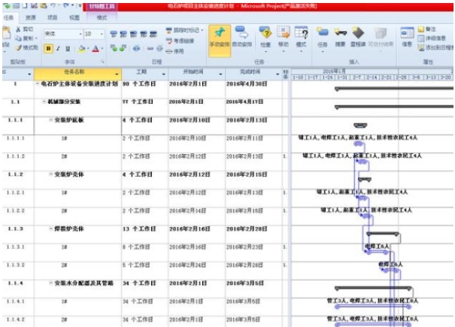
Task: Open the font name 宋体 combo box
Action: 63,34
